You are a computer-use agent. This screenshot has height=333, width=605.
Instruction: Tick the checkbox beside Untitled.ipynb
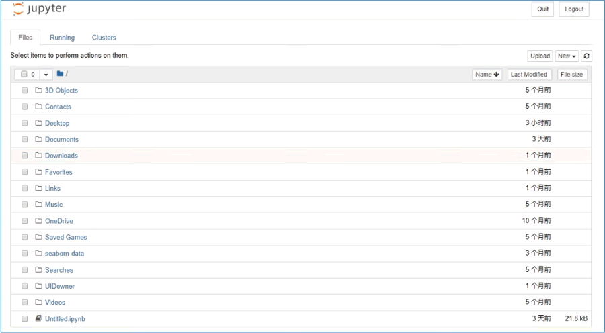(x=25, y=319)
